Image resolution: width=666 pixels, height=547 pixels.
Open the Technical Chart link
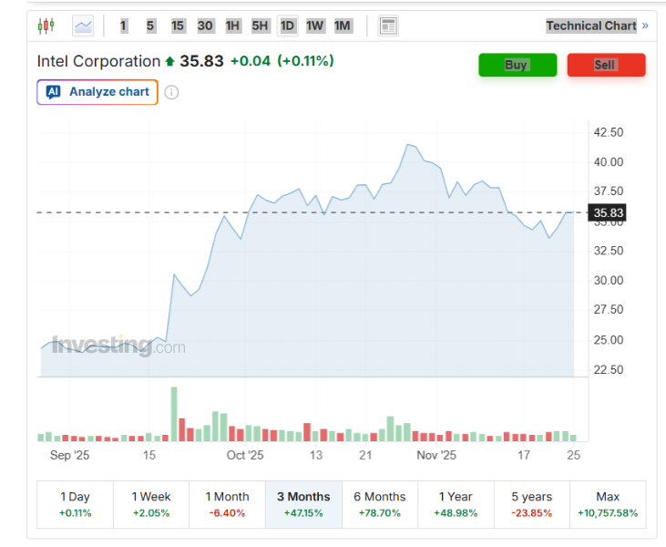(x=590, y=26)
